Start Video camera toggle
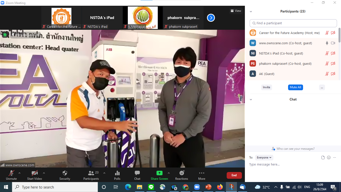 pyautogui.click(x=34, y=173)
